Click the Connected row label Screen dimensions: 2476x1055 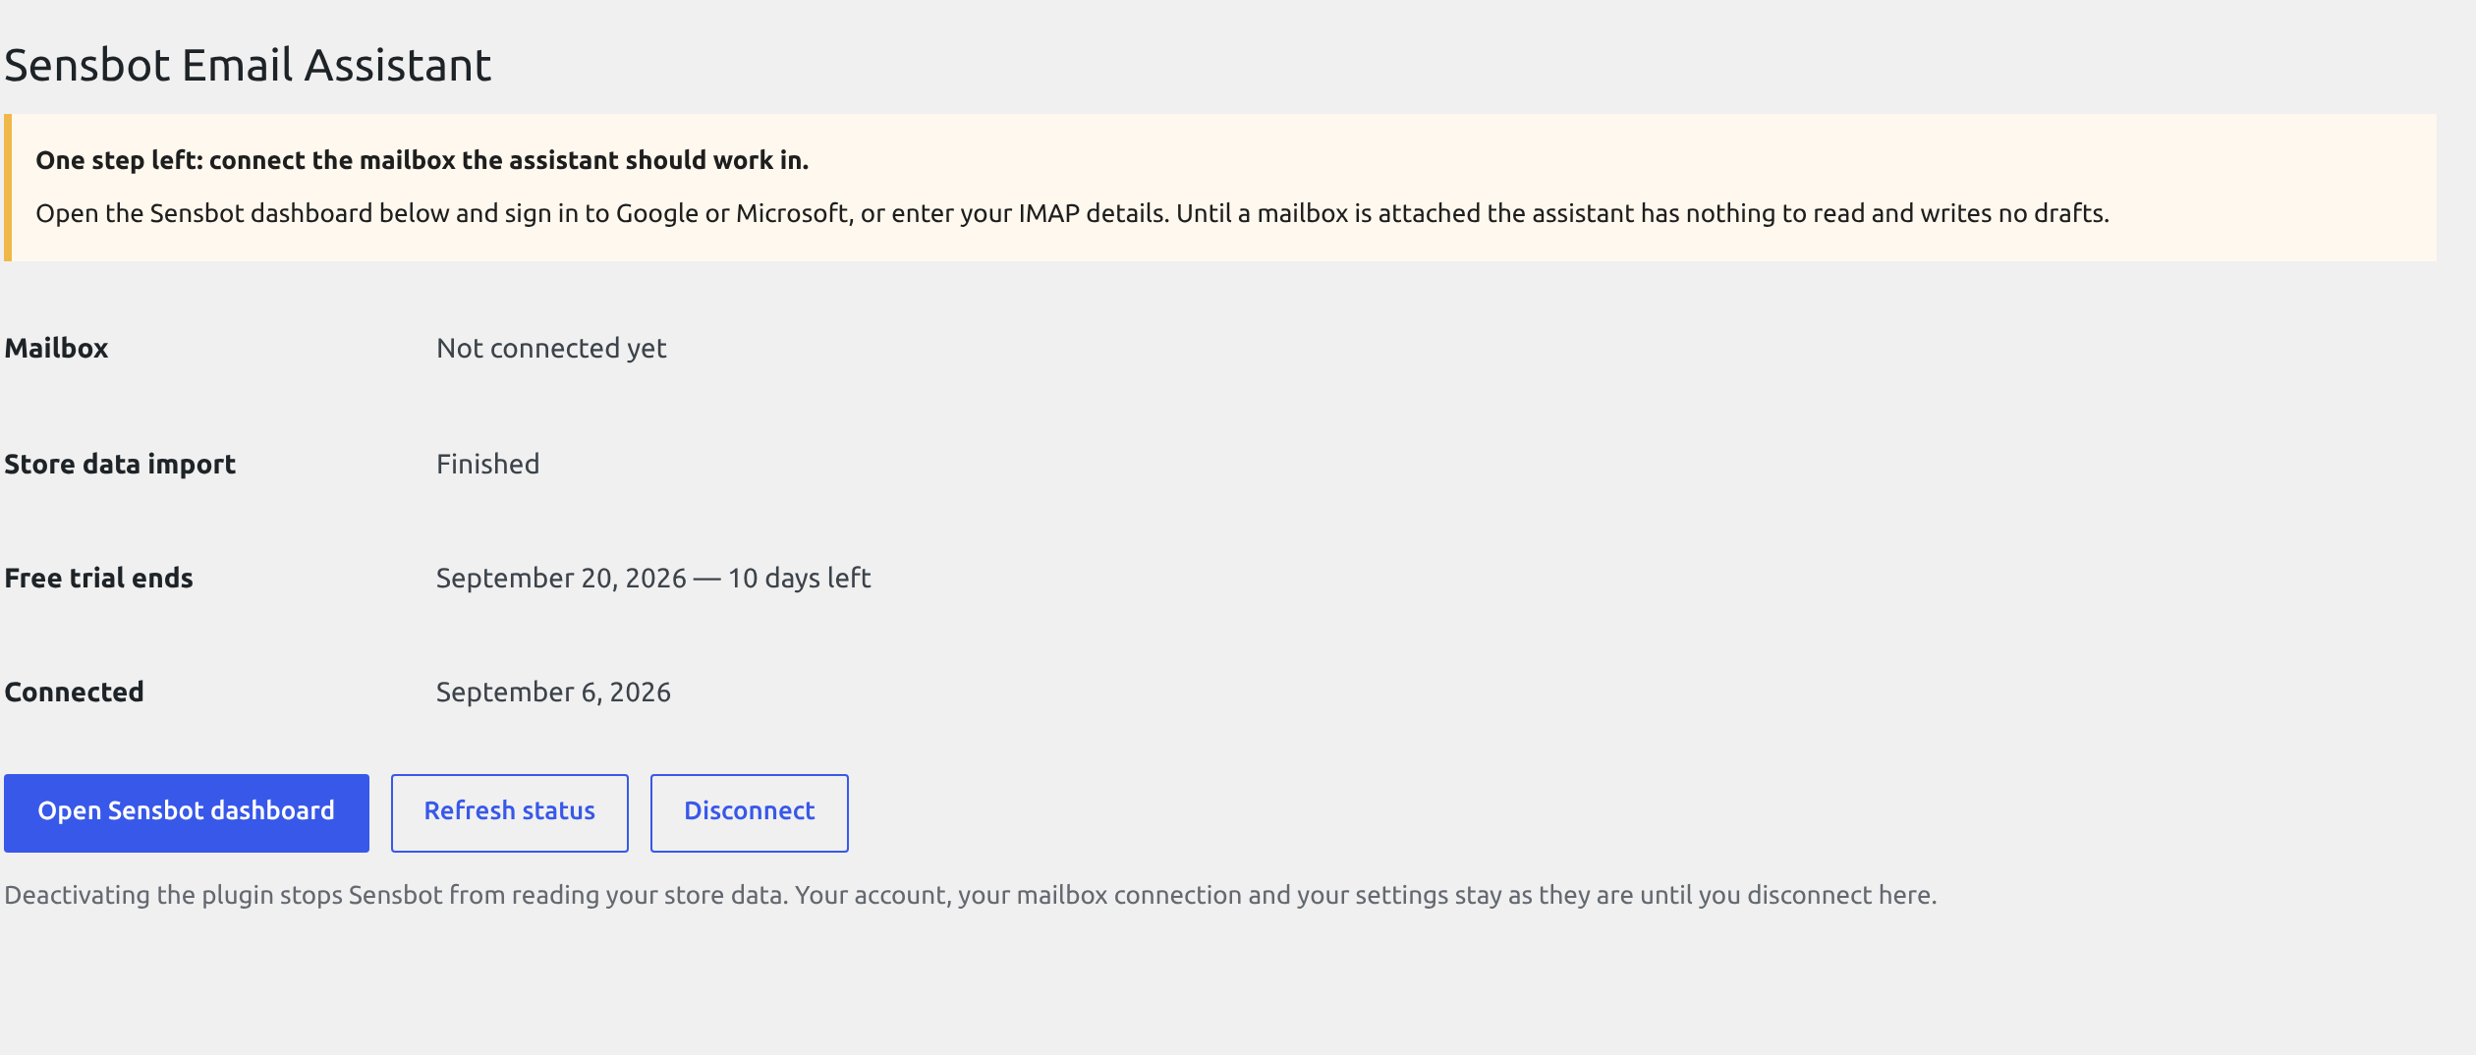click(x=74, y=692)
